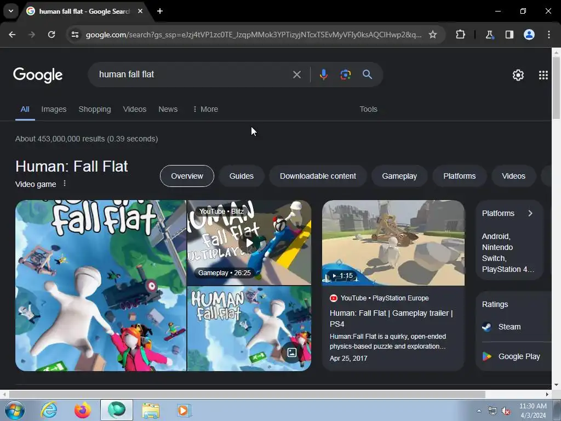Play the YouTube Blitz gameplay video
561x421 pixels.
point(249,243)
